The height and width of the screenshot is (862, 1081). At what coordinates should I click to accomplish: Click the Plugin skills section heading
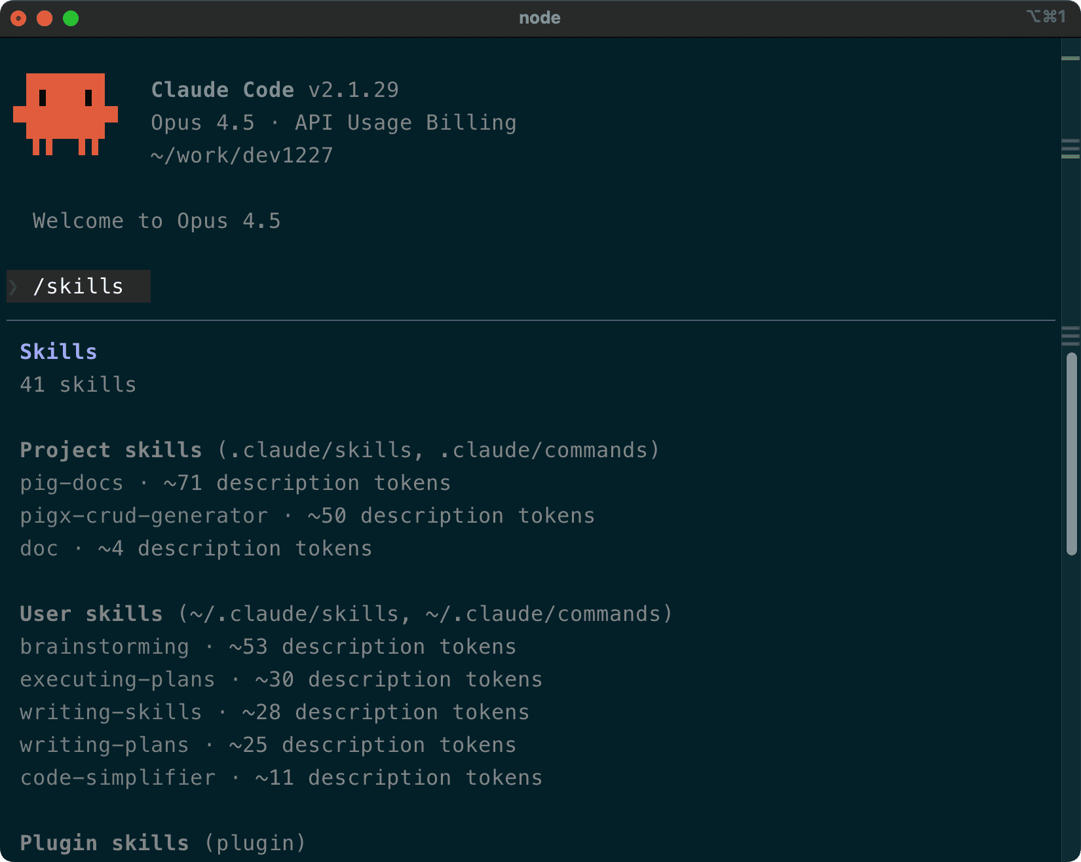[x=105, y=842]
